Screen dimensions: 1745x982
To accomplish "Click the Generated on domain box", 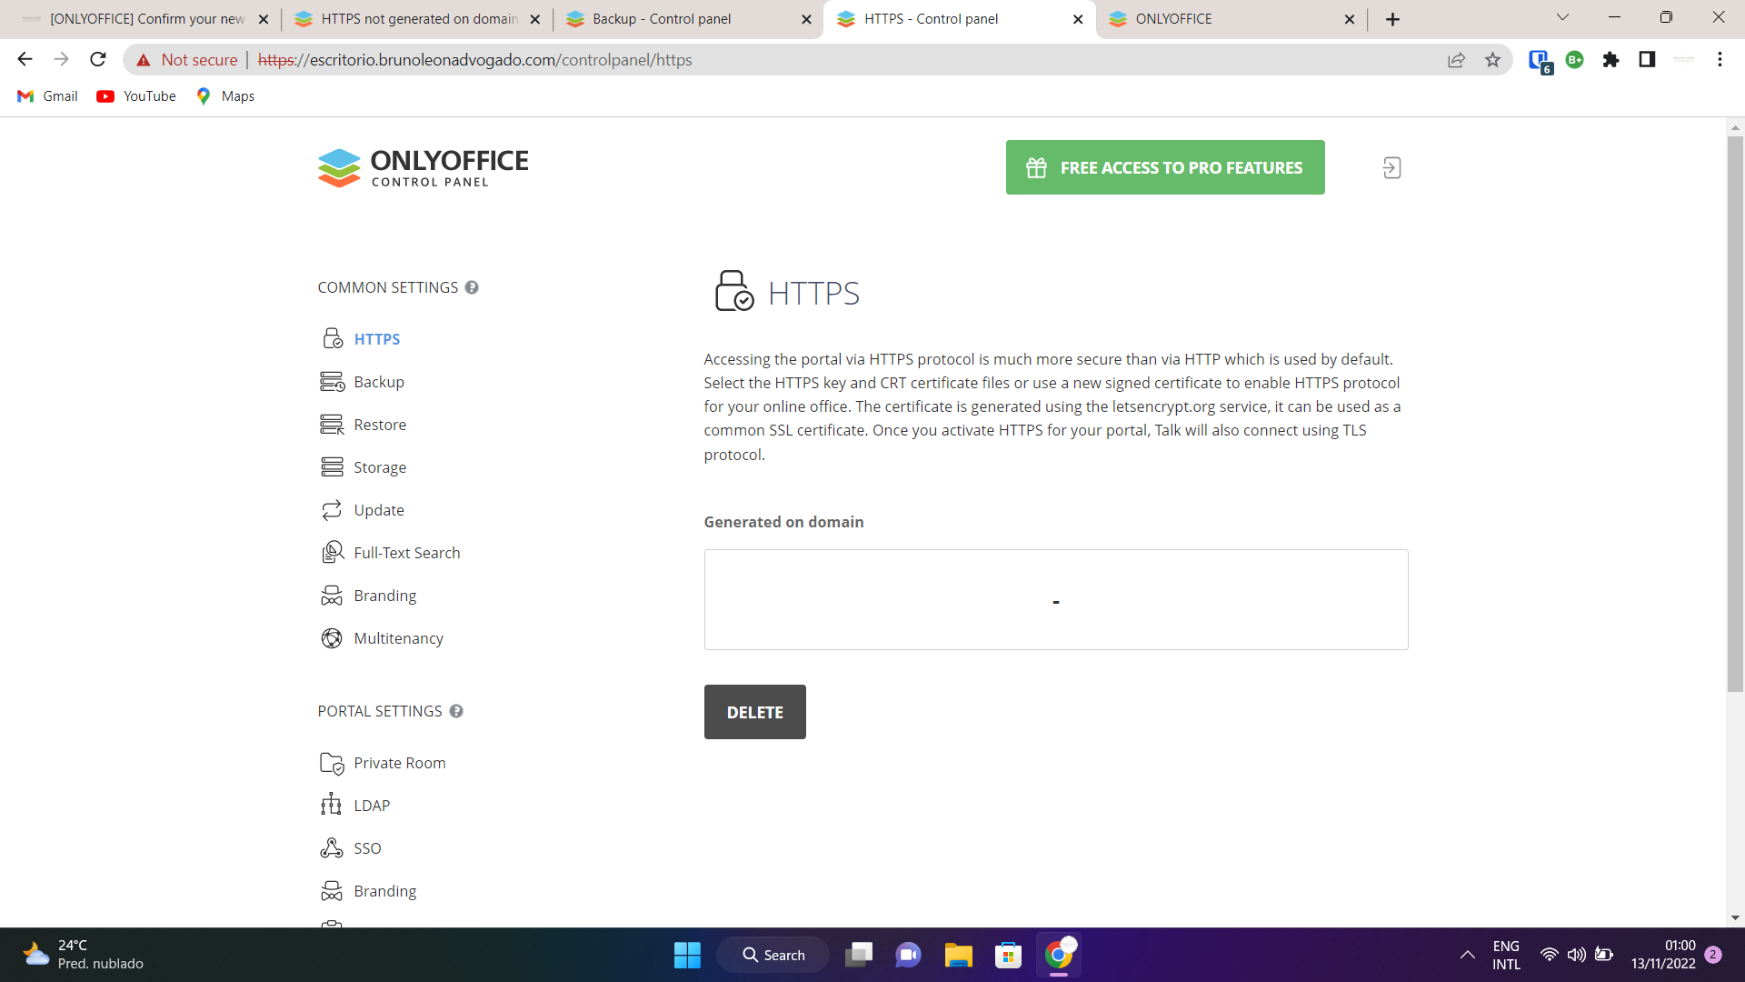I will 1056,599.
